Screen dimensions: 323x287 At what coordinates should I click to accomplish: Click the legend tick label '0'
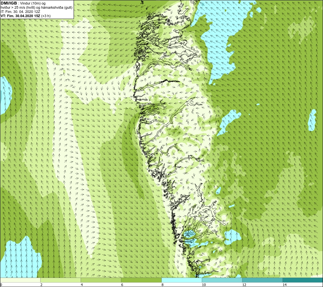tap(1, 285)
